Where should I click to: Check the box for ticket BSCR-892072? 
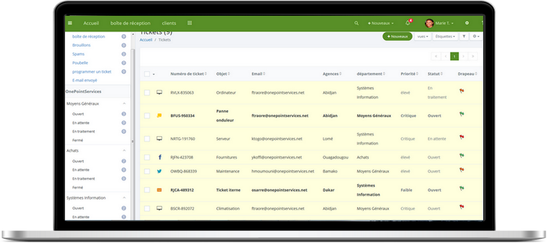[147, 208]
